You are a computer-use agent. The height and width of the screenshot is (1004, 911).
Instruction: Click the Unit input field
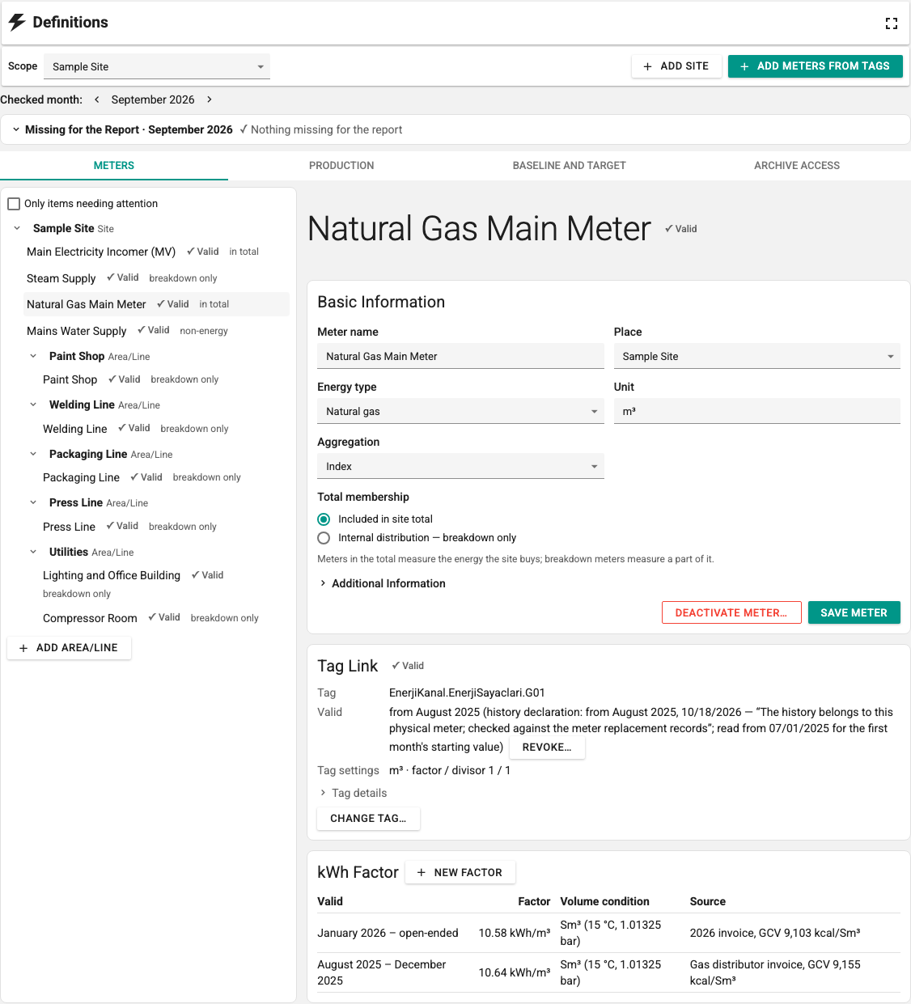pos(757,411)
